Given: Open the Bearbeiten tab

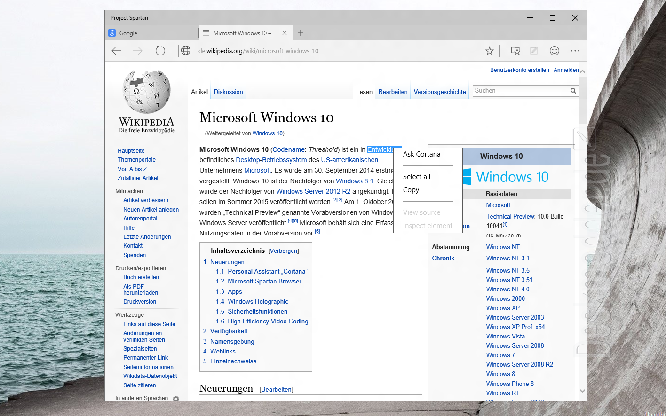Looking at the screenshot, I should coord(393,92).
